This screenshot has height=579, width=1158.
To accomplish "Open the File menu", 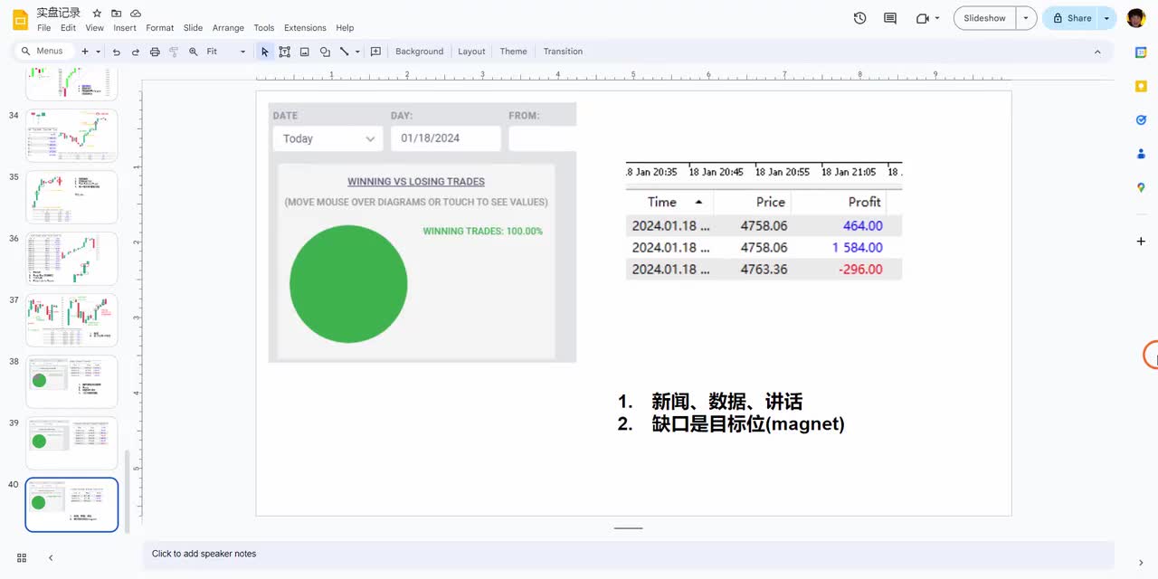I will point(43,28).
